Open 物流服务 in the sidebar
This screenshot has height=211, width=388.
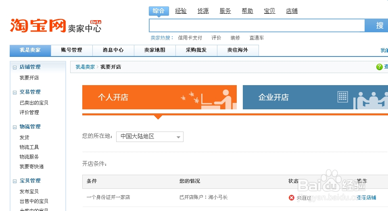tap(29, 157)
